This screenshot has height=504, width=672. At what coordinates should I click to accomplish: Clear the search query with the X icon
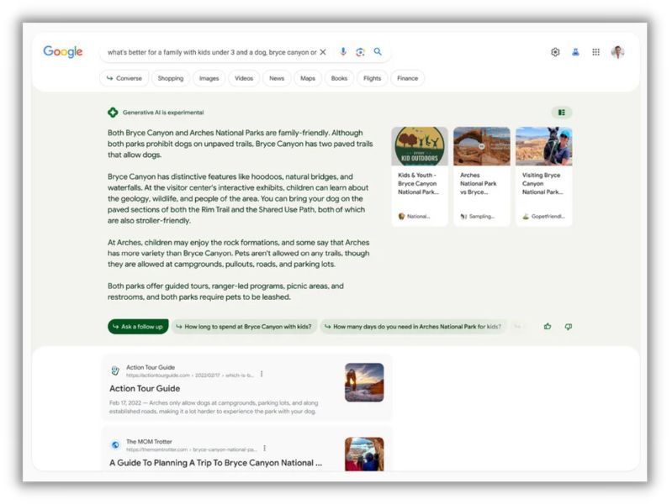tap(323, 52)
